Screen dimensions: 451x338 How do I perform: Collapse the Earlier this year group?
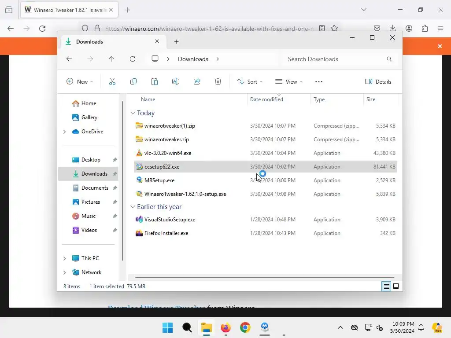click(x=133, y=207)
